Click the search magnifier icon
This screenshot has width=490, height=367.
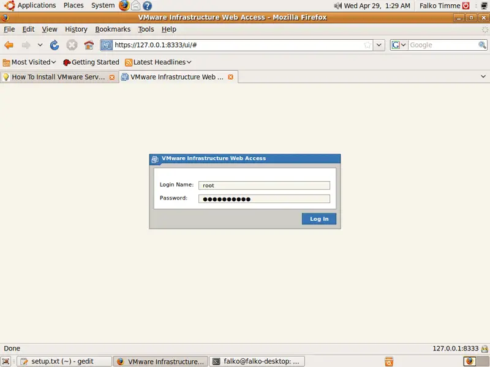coord(482,45)
